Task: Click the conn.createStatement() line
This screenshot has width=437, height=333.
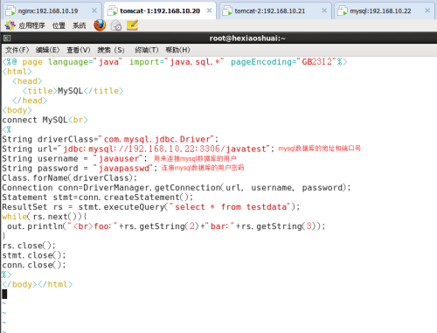Action: [97, 198]
